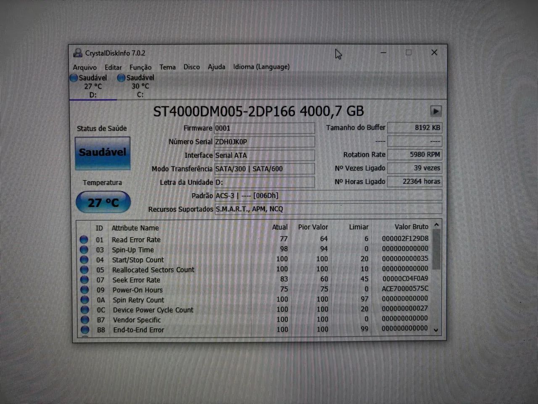Image resolution: width=538 pixels, height=404 pixels.
Task: Click the status circle for Spin Retry Count
Action: pos(85,300)
